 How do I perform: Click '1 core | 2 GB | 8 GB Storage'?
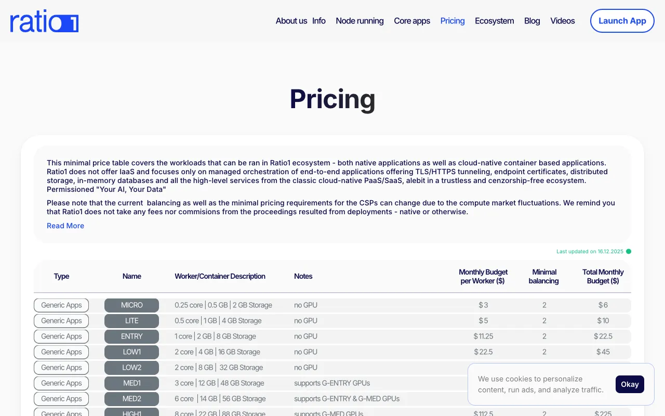point(215,336)
